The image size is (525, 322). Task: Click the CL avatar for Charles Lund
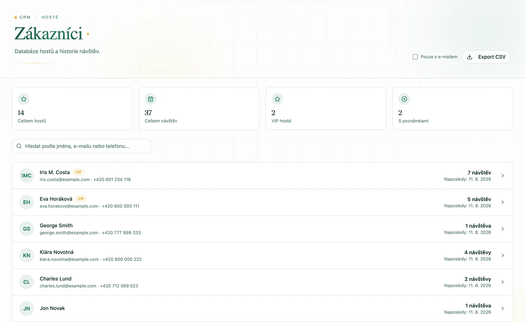pyautogui.click(x=27, y=282)
